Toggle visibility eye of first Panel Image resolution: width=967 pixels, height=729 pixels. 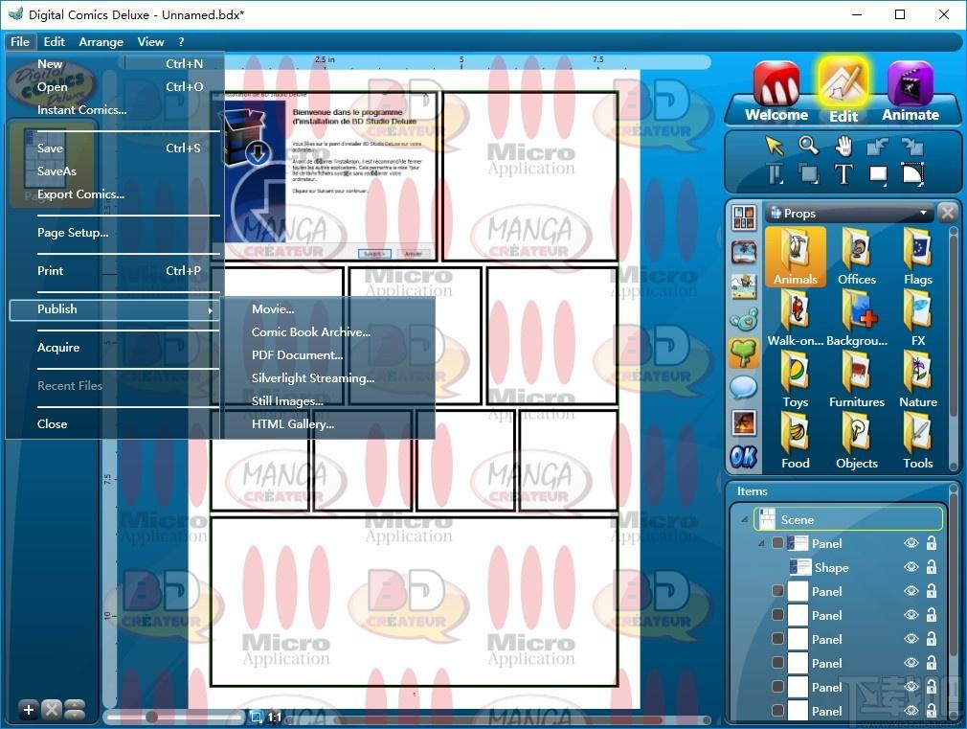click(911, 543)
